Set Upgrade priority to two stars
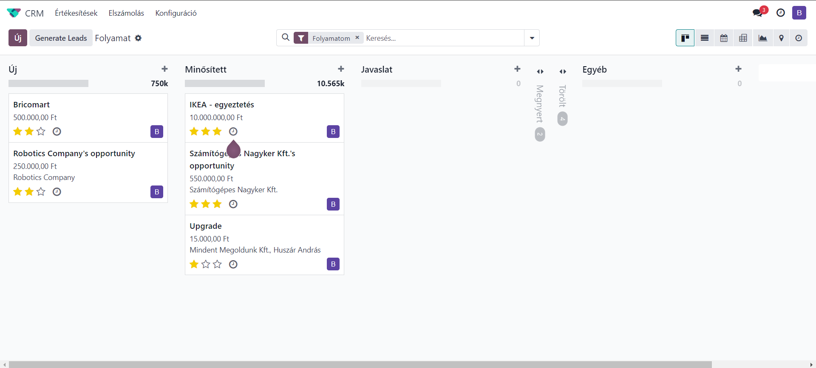The height and width of the screenshot is (368, 816). coord(206,264)
